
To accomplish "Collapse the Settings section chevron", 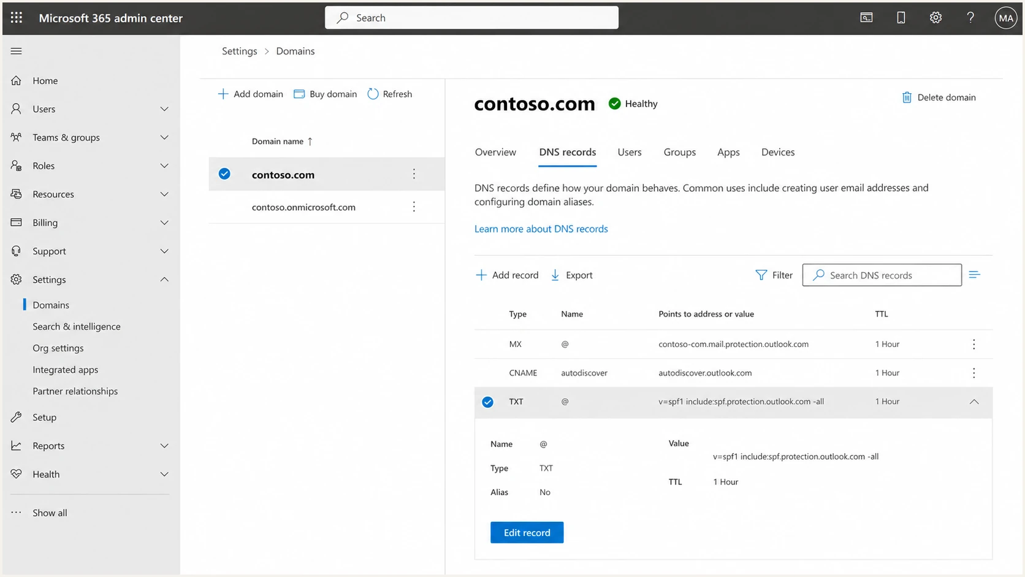I will [164, 279].
